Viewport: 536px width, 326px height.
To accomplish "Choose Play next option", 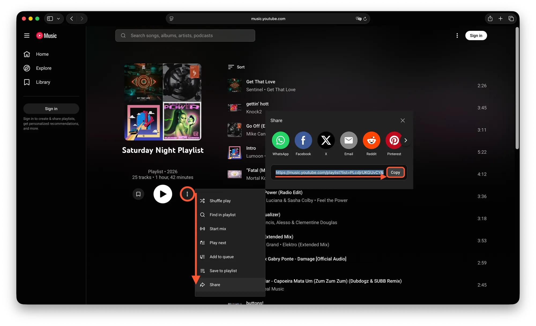I will 230,243.
